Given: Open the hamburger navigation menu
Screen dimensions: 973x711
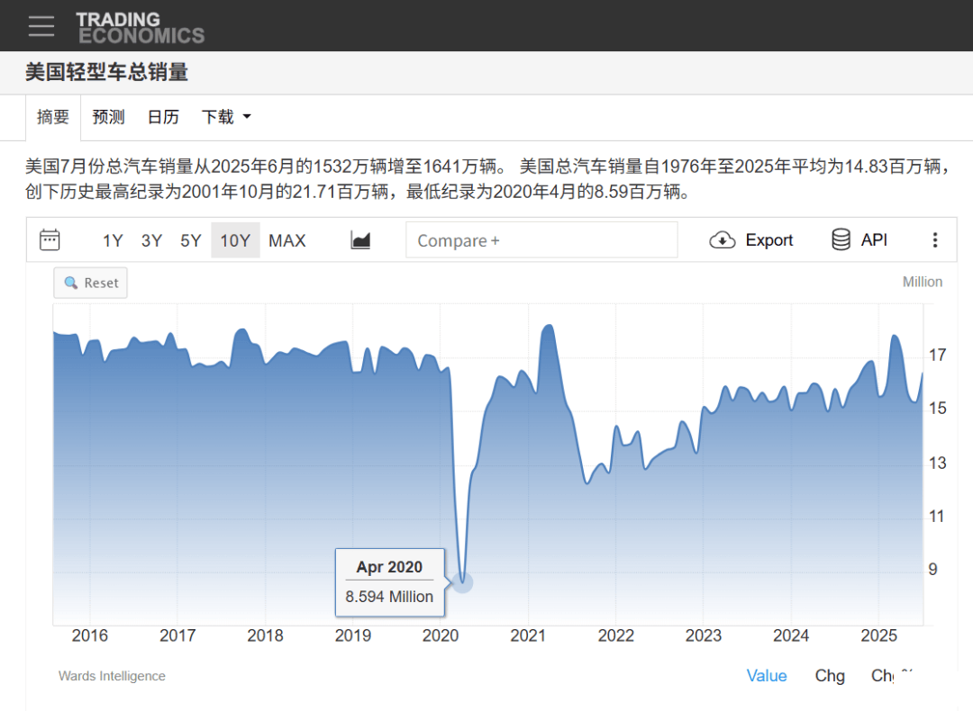Looking at the screenshot, I should coord(41,26).
